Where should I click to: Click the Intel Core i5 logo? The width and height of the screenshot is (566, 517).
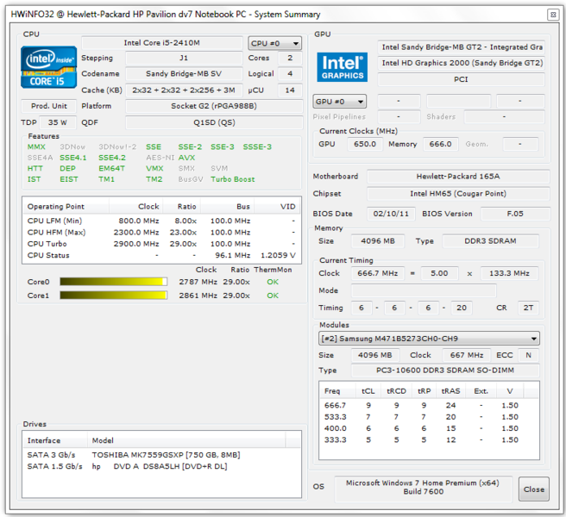(48, 67)
